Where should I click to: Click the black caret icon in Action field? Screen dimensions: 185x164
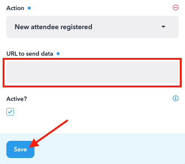[x=163, y=27]
